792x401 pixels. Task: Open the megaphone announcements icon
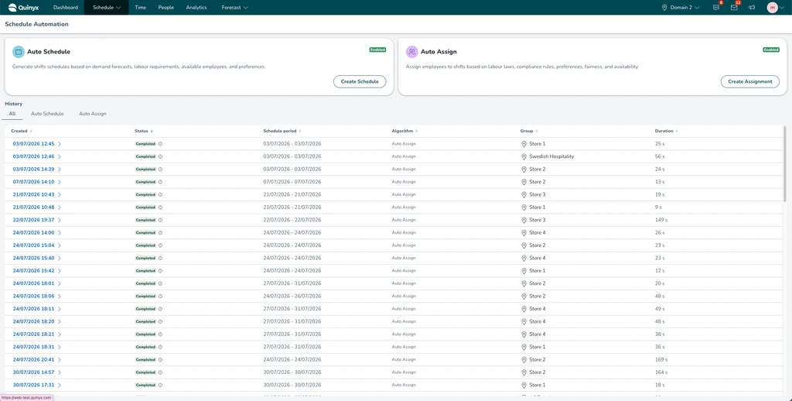pyautogui.click(x=752, y=8)
